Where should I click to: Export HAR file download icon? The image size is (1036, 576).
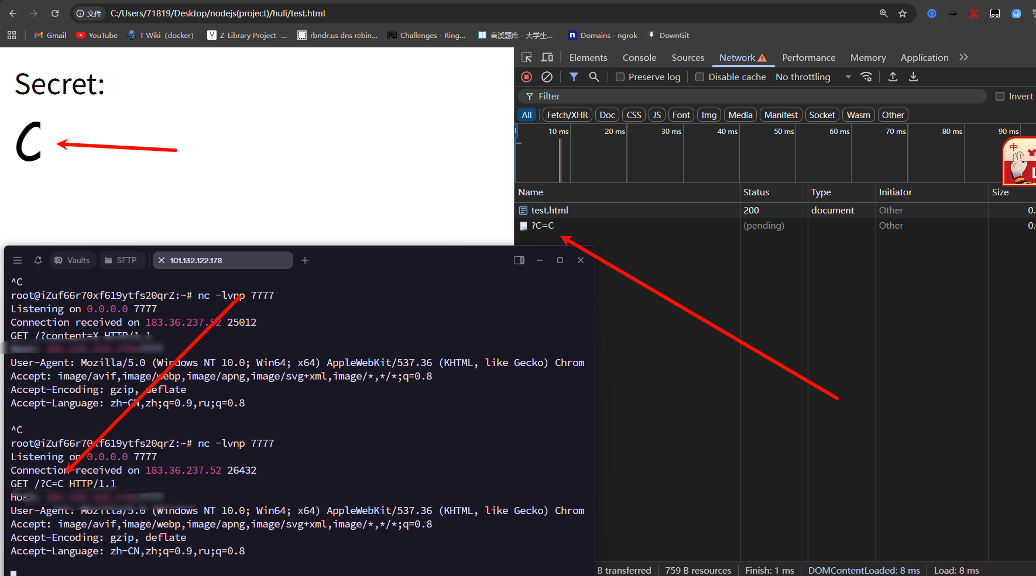[x=913, y=77]
